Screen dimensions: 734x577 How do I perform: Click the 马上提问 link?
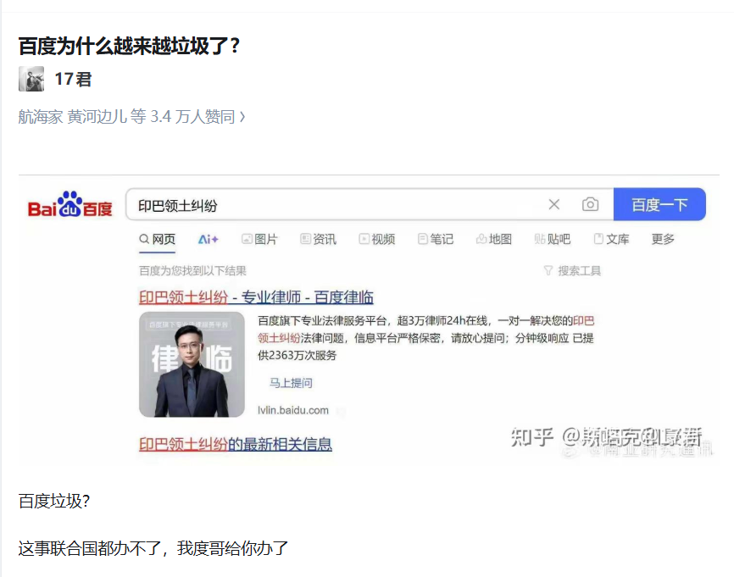point(291,383)
